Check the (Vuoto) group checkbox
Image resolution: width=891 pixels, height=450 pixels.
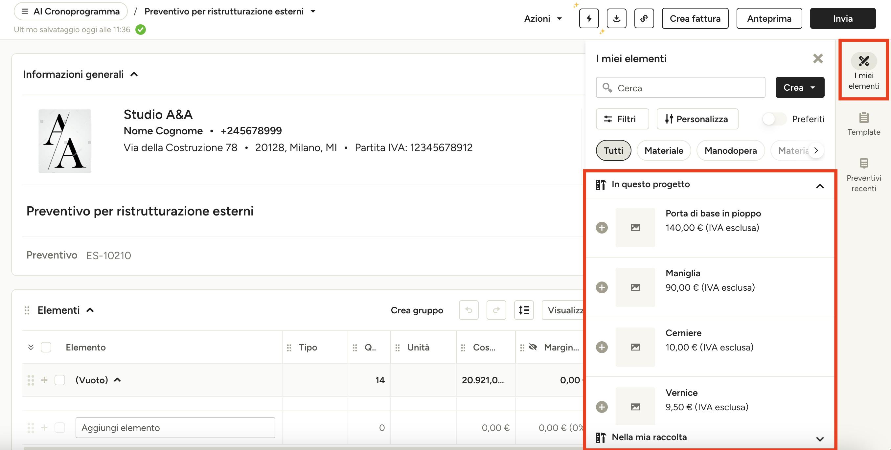[x=60, y=380]
